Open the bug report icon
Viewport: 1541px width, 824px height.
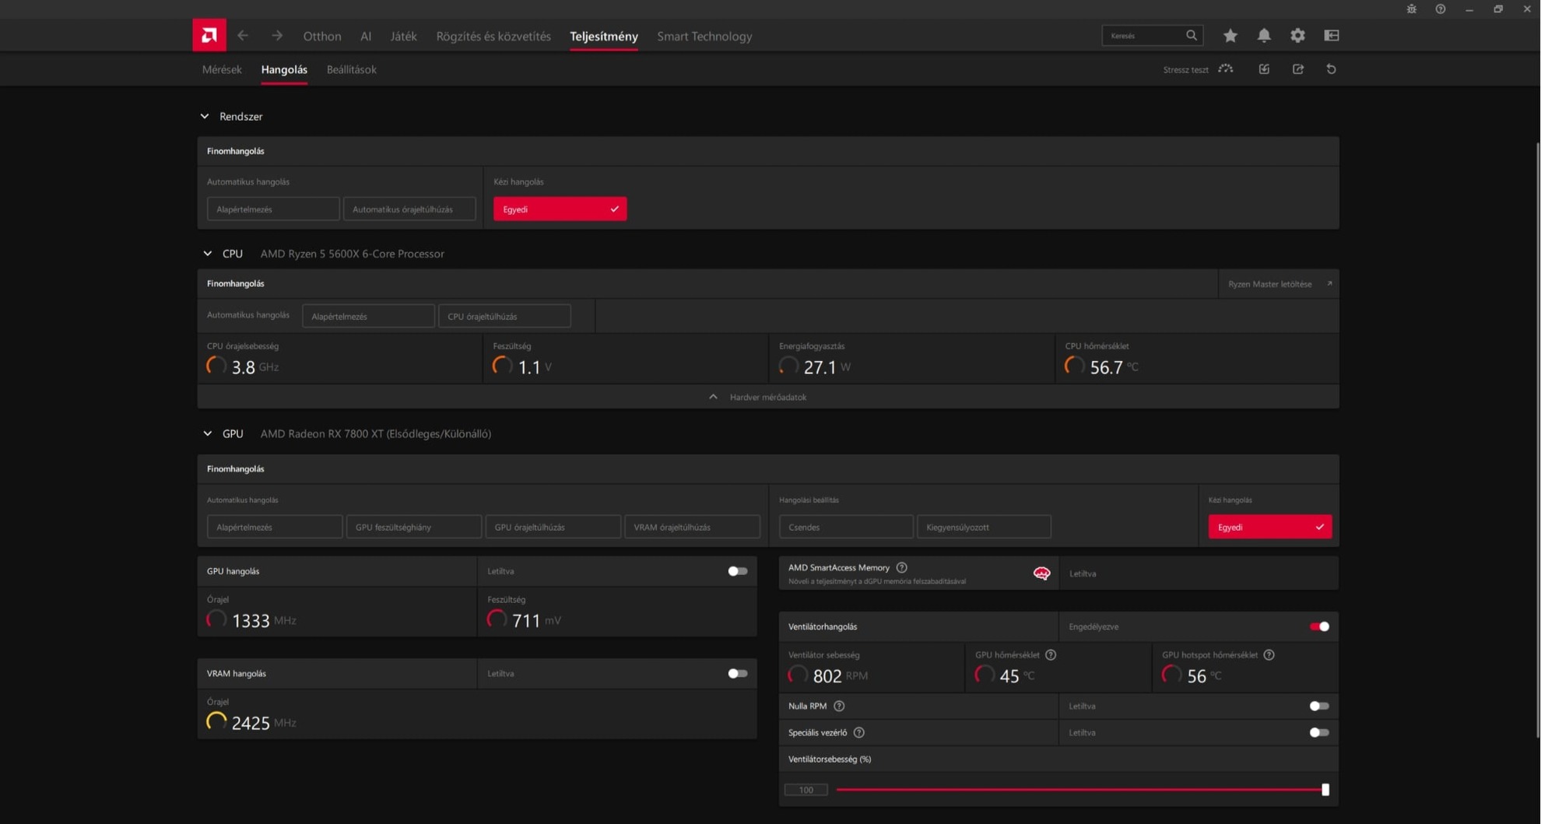point(1412,9)
